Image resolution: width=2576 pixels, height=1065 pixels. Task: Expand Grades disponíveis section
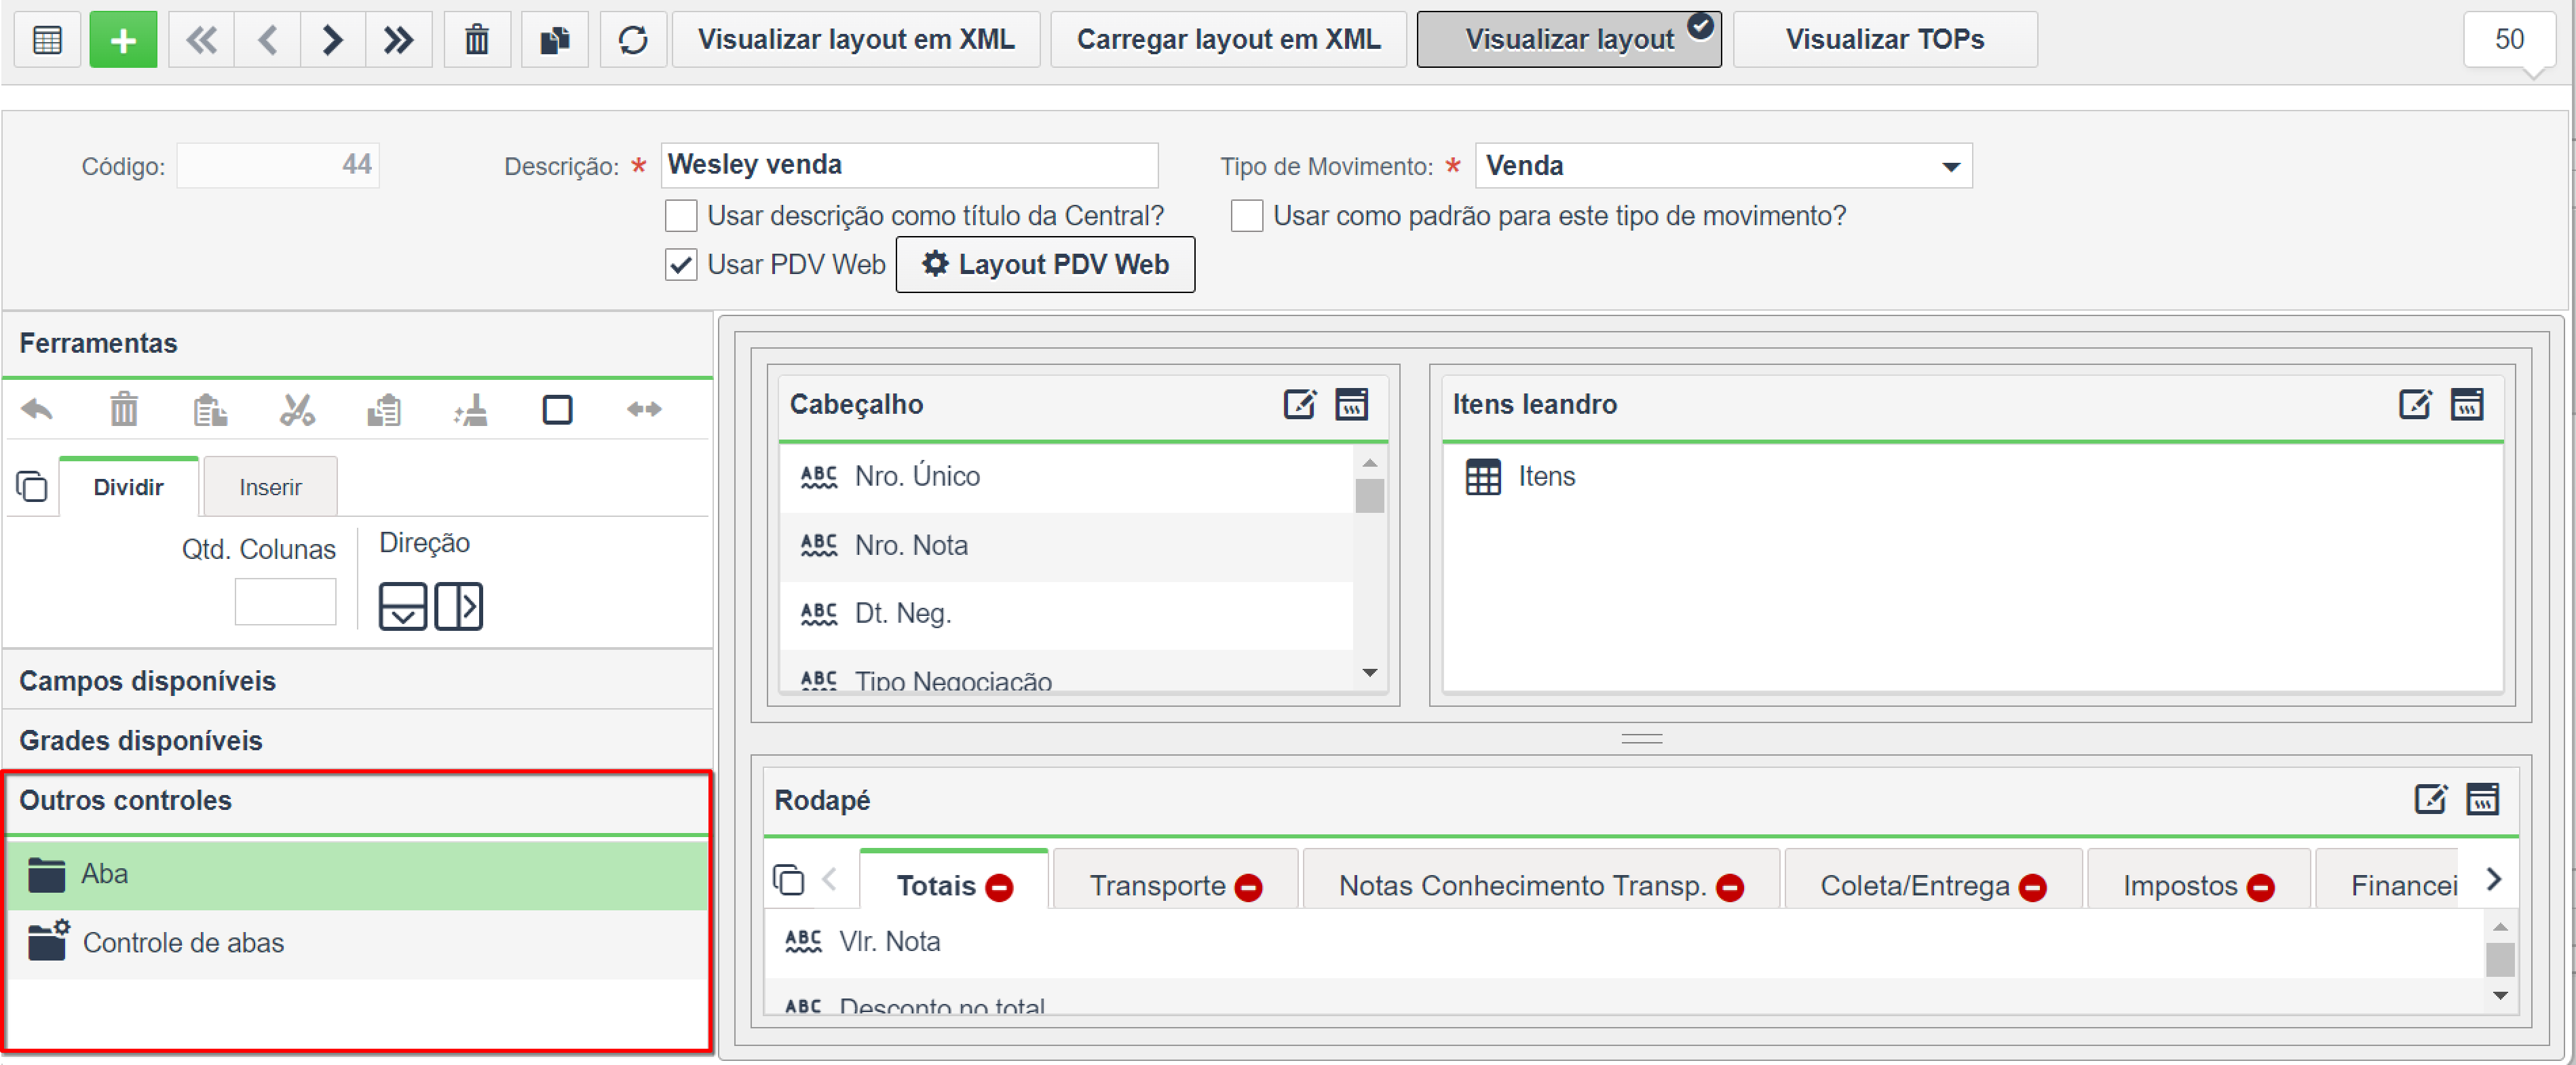[x=357, y=741]
